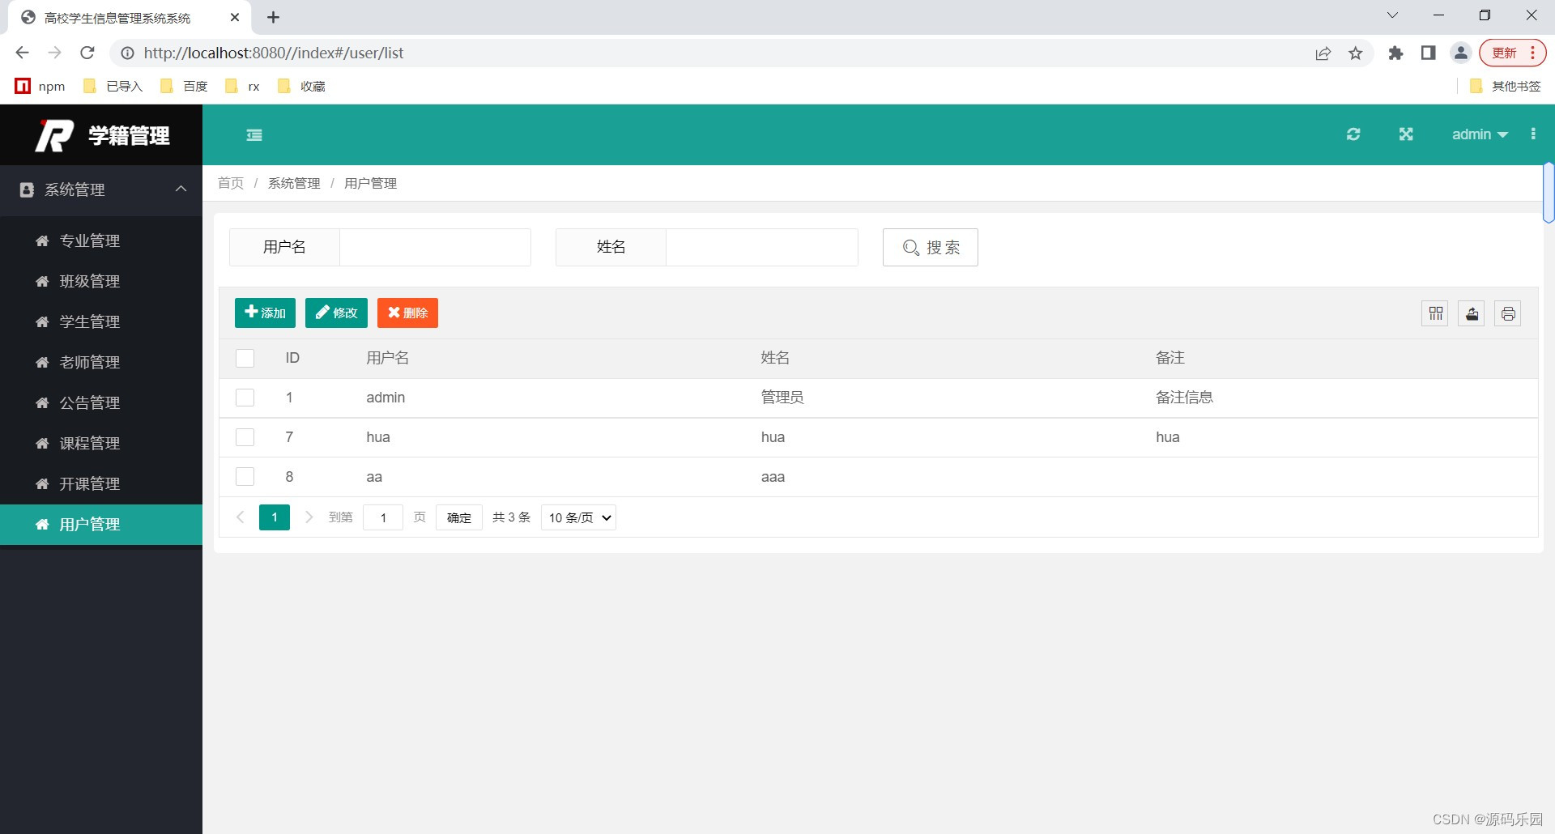Screen dimensions: 1555x834
Task: Navigate to 课程管理 from sidebar
Action: coord(89,443)
